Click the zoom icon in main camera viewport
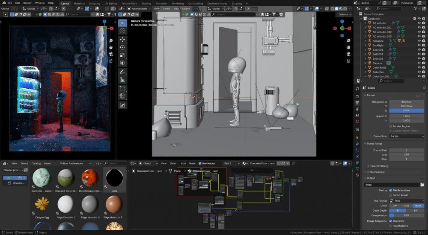The height and width of the screenshot is (235, 428). (348, 41)
